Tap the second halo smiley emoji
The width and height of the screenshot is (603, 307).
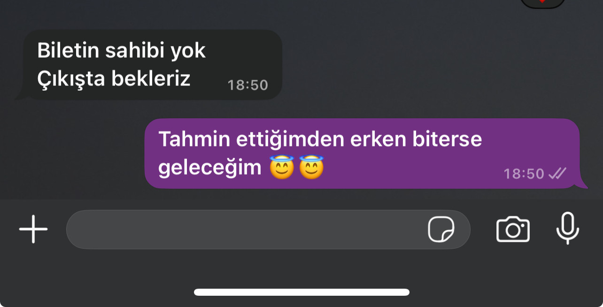[311, 168]
